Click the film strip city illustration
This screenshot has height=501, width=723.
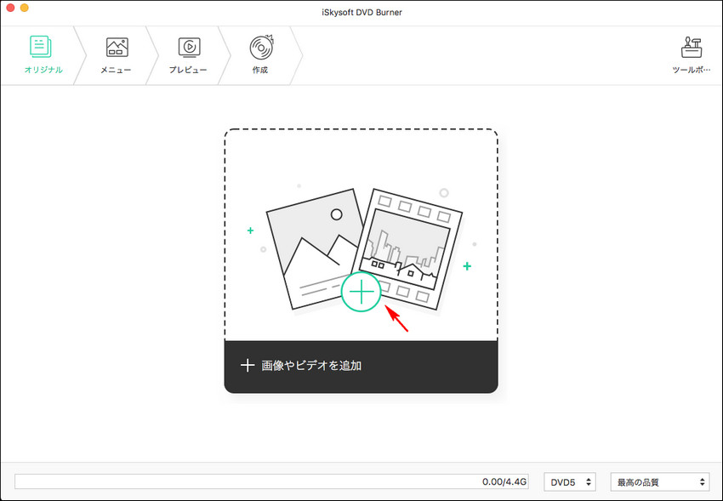(x=410, y=246)
